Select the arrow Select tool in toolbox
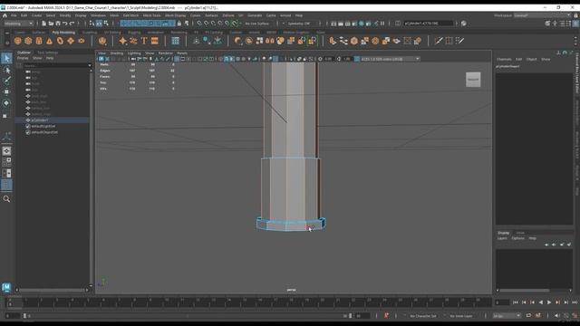 pos(6,58)
